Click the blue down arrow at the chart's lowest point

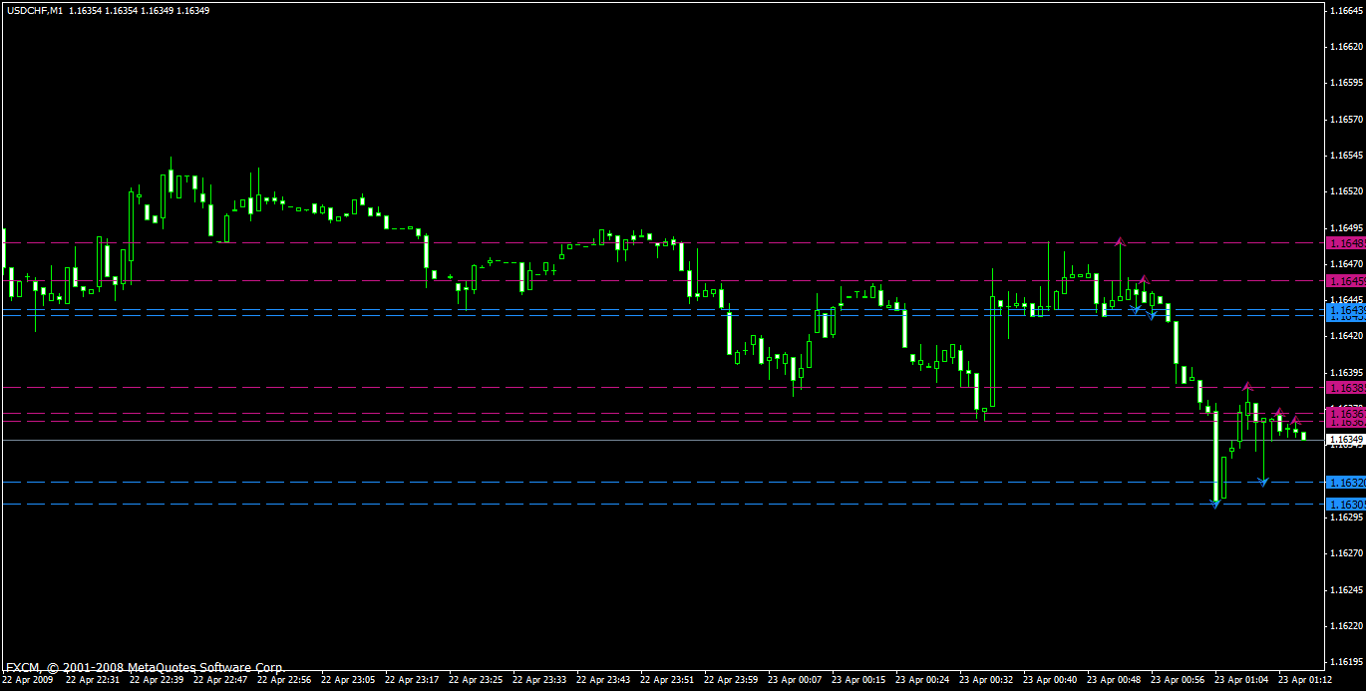pyautogui.click(x=1214, y=504)
